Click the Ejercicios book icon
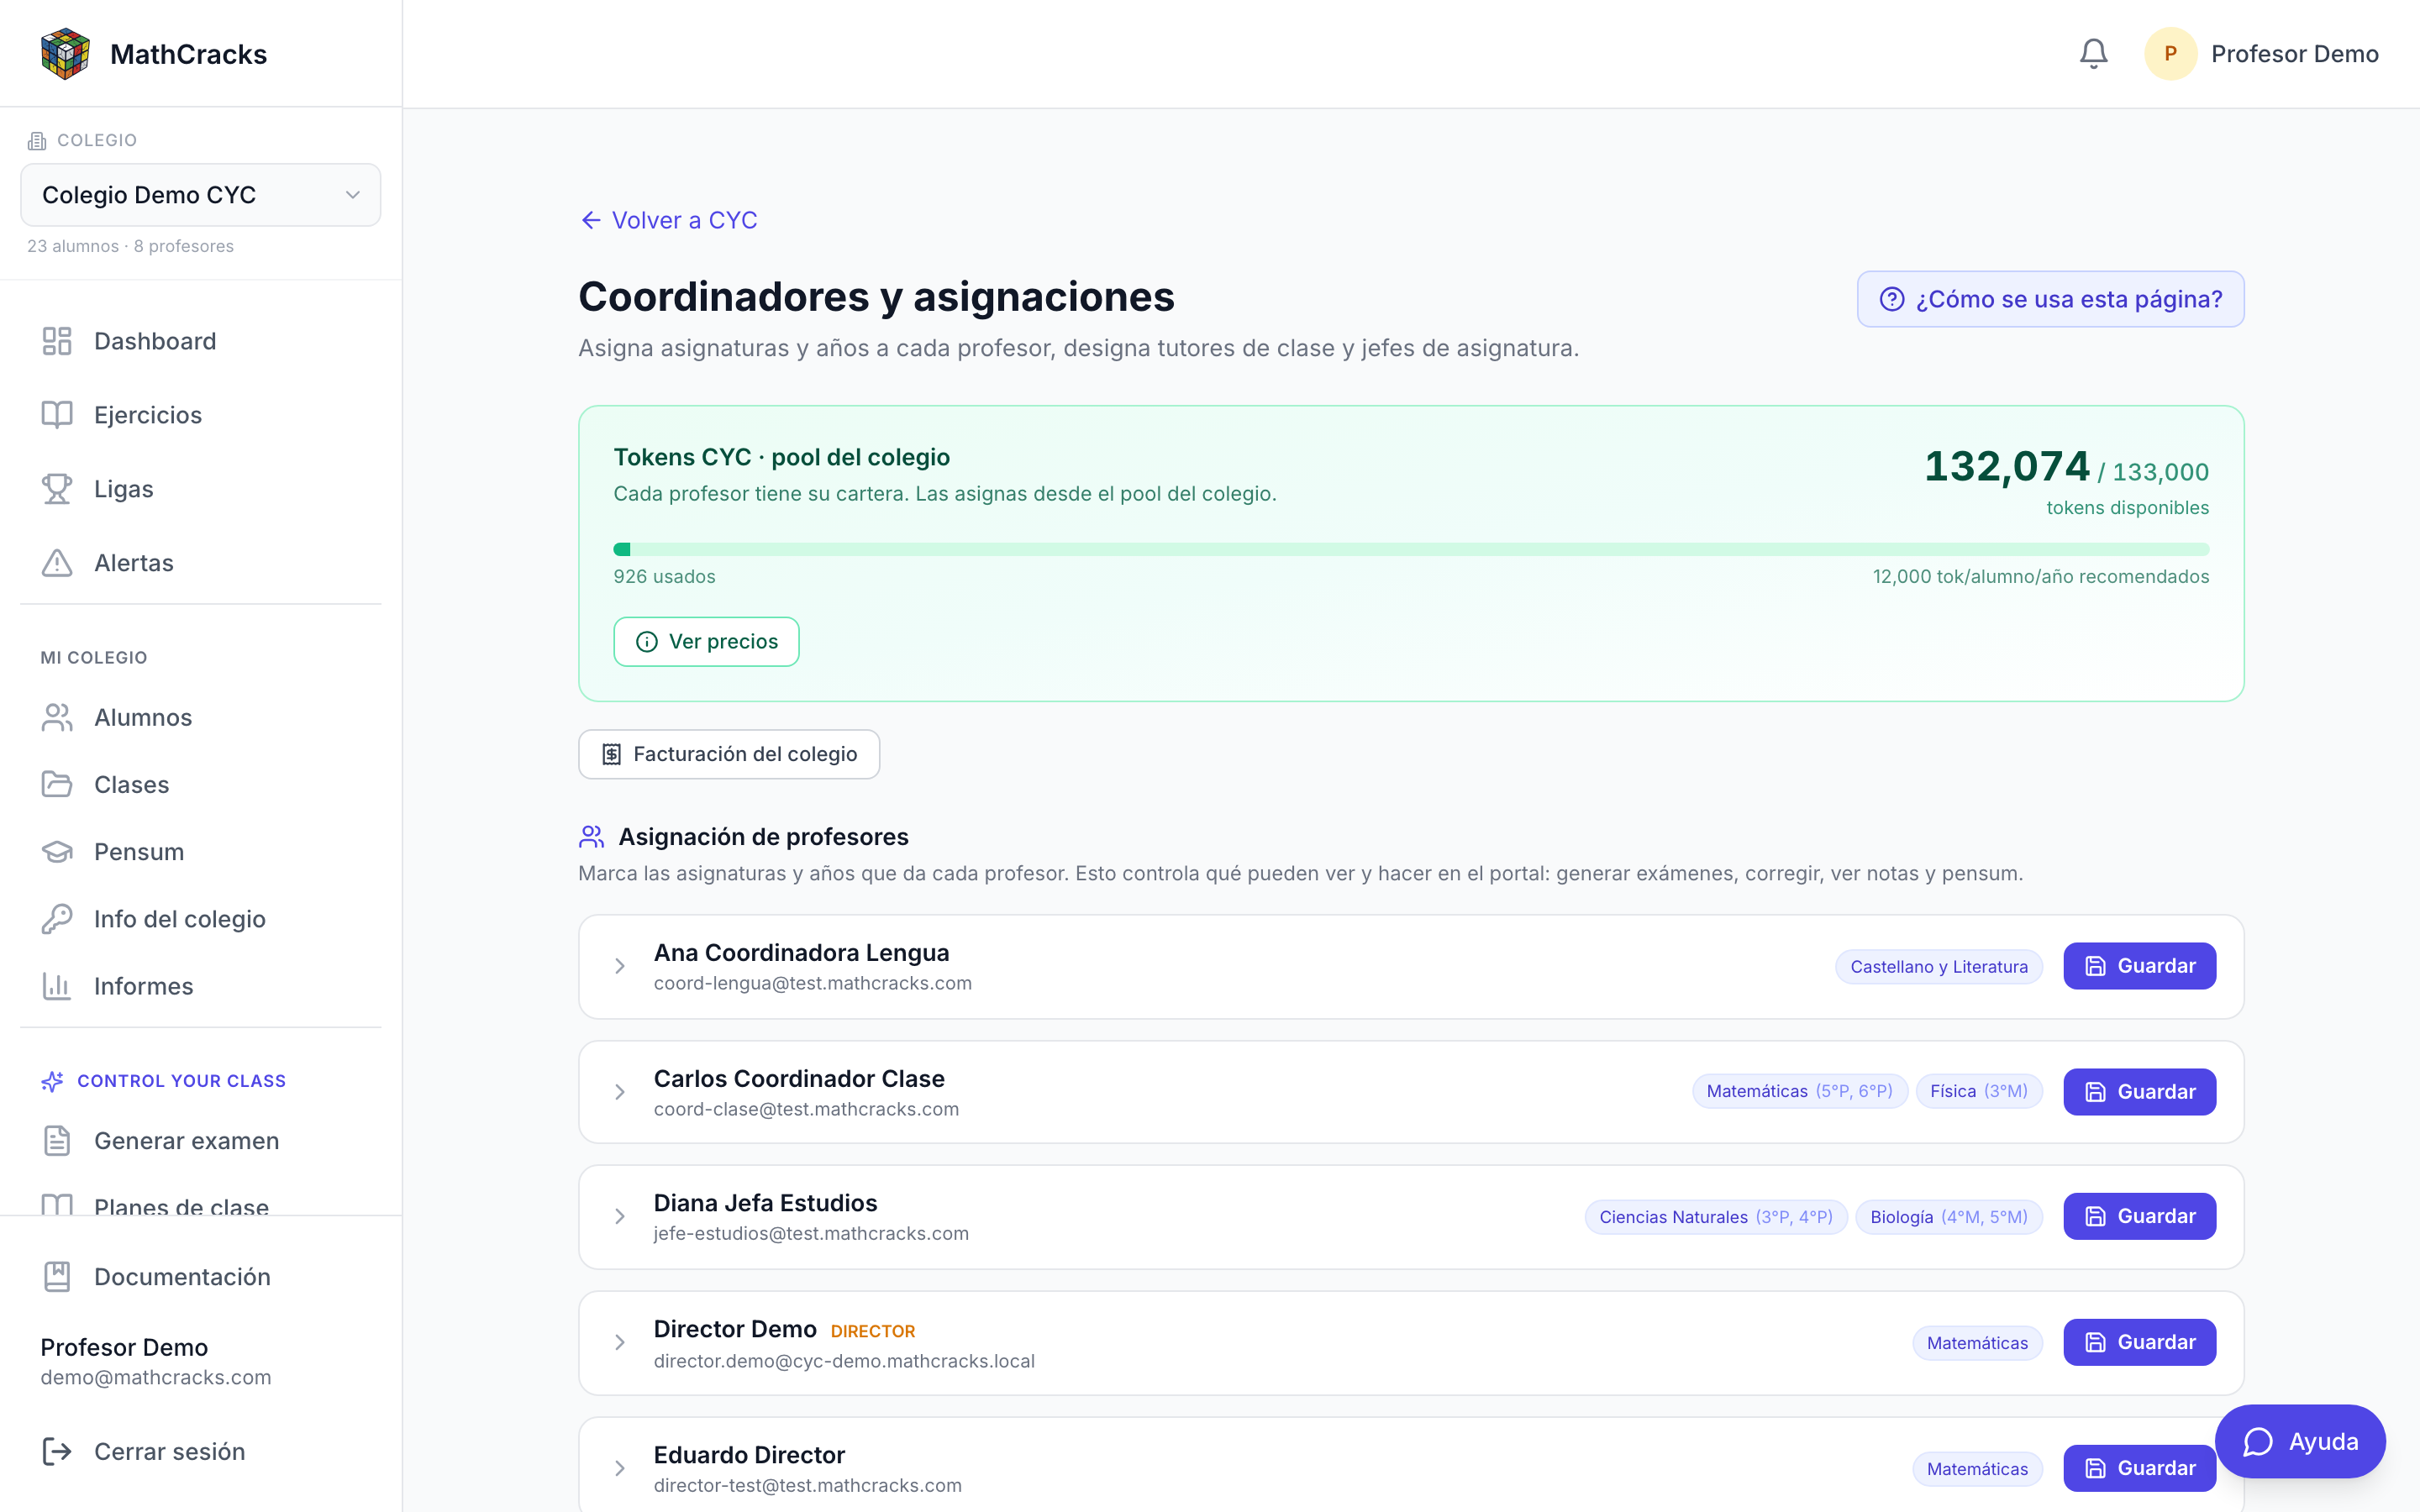 click(57, 415)
